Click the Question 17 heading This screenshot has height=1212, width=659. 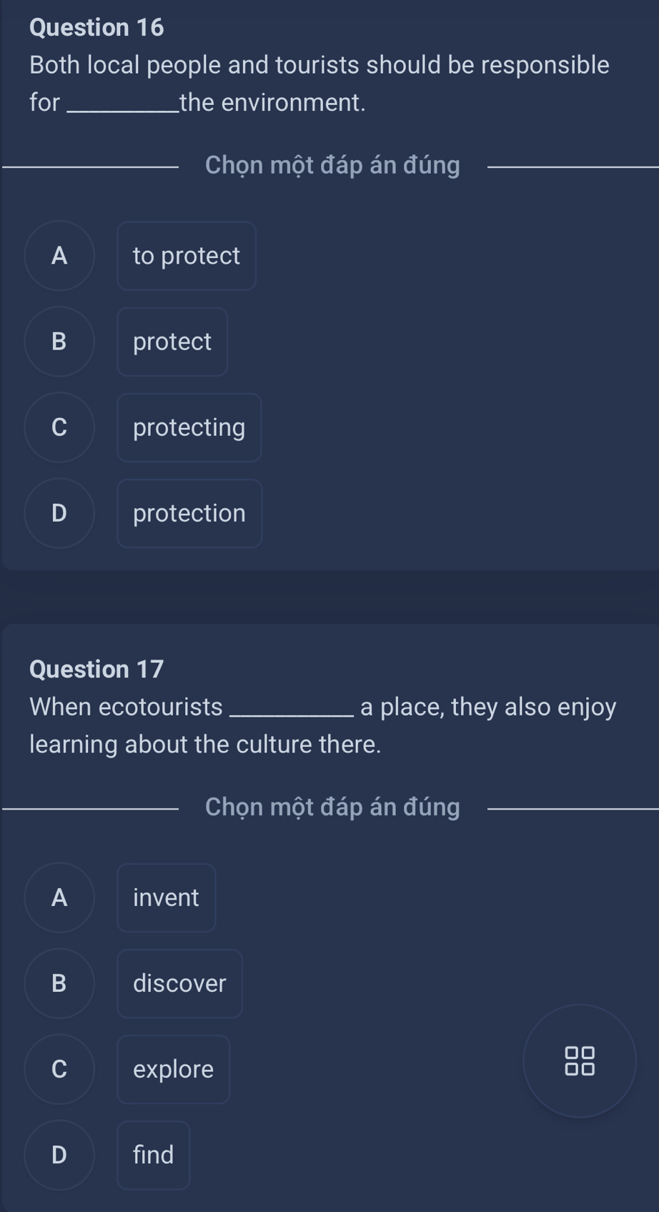(97, 669)
